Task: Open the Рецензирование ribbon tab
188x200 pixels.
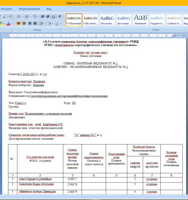Action: [30, 9]
